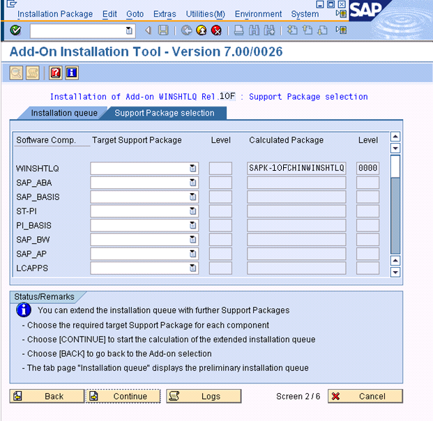The height and width of the screenshot is (421, 433).
Task: Click the Calculated Package column header
Action: coord(287,140)
